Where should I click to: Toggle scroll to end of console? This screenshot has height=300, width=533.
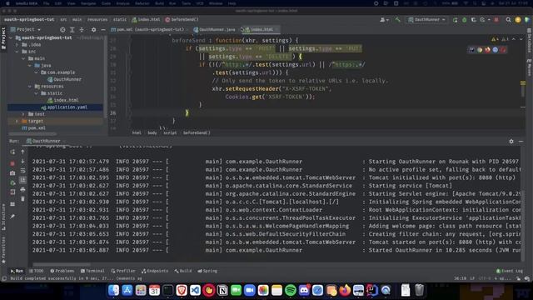[x=22, y=180]
